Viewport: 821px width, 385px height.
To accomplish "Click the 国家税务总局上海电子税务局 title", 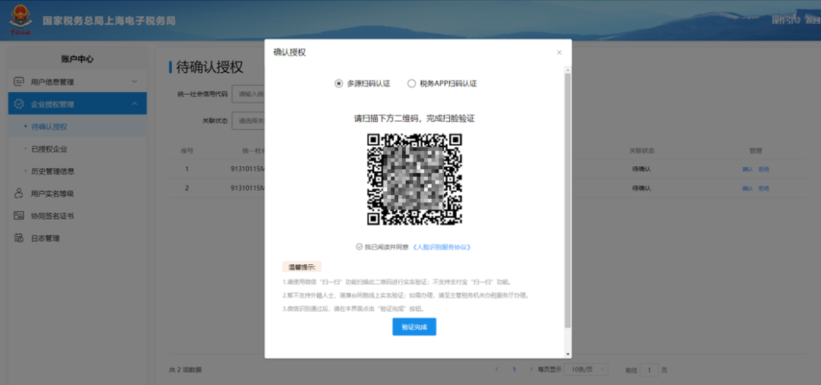I will pos(109,21).
